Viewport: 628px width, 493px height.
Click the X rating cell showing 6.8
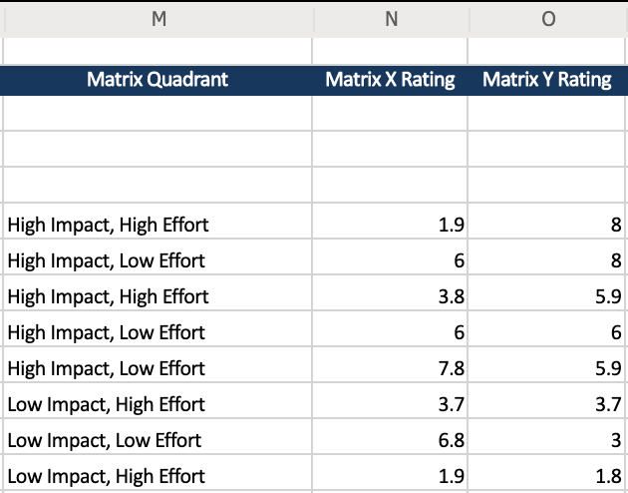(x=390, y=440)
